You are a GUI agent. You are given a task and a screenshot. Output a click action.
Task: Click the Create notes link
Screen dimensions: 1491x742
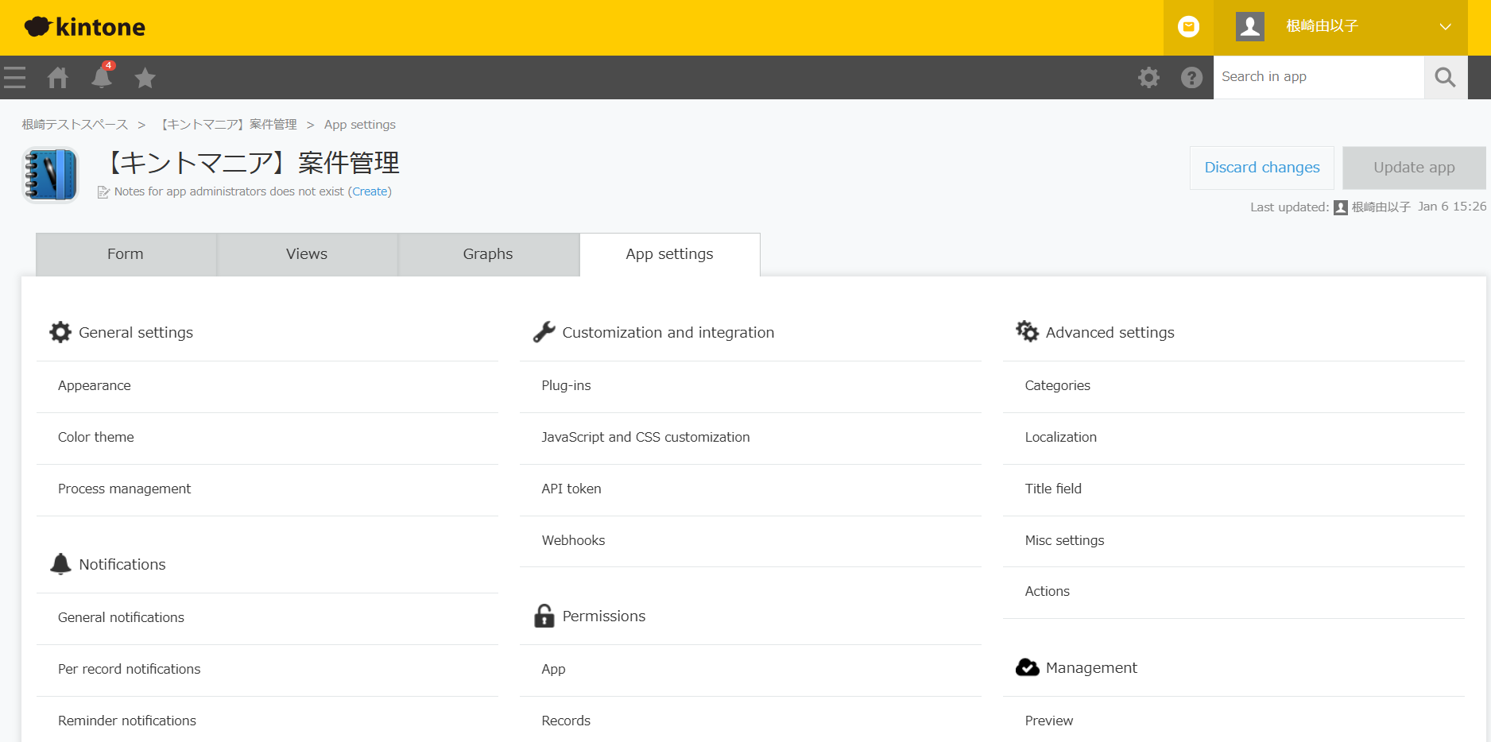[370, 191]
